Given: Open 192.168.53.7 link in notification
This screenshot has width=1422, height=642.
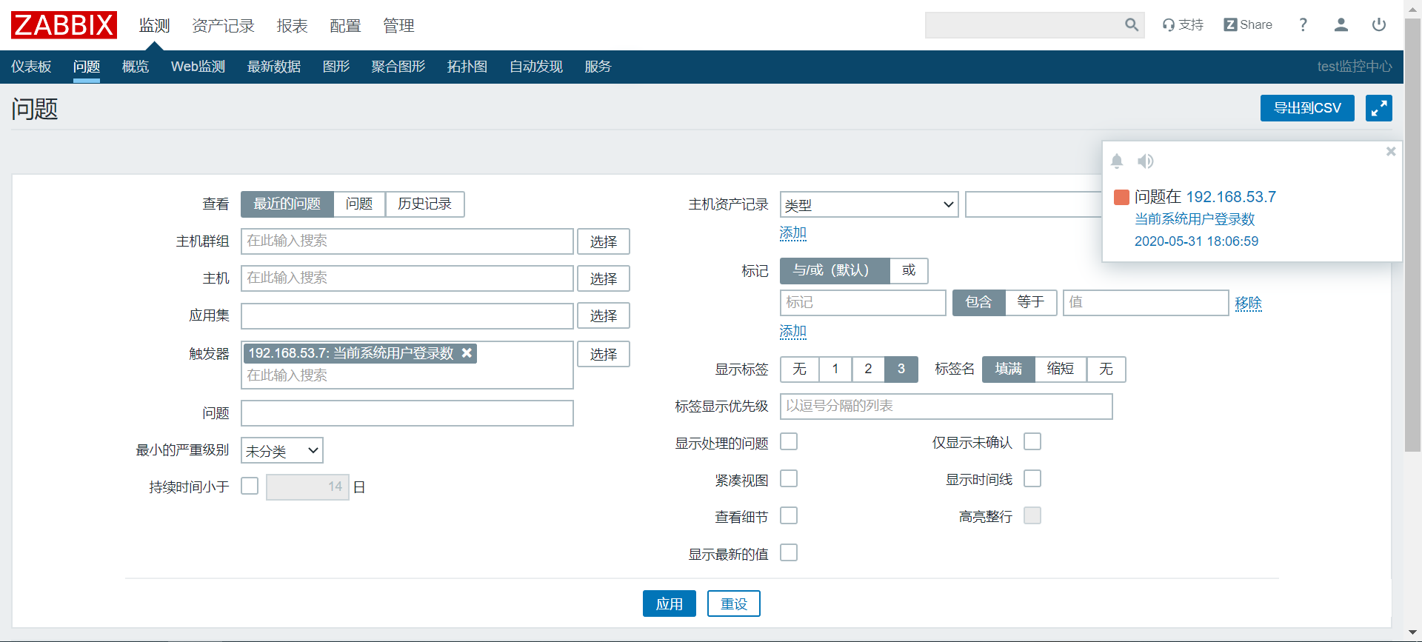Looking at the screenshot, I should pos(1231,197).
